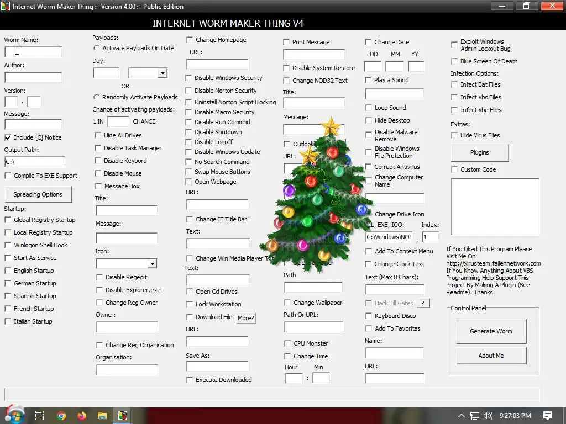Uncheck Include [C] Notice
566x424 pixels.
[x=8, y=137]
